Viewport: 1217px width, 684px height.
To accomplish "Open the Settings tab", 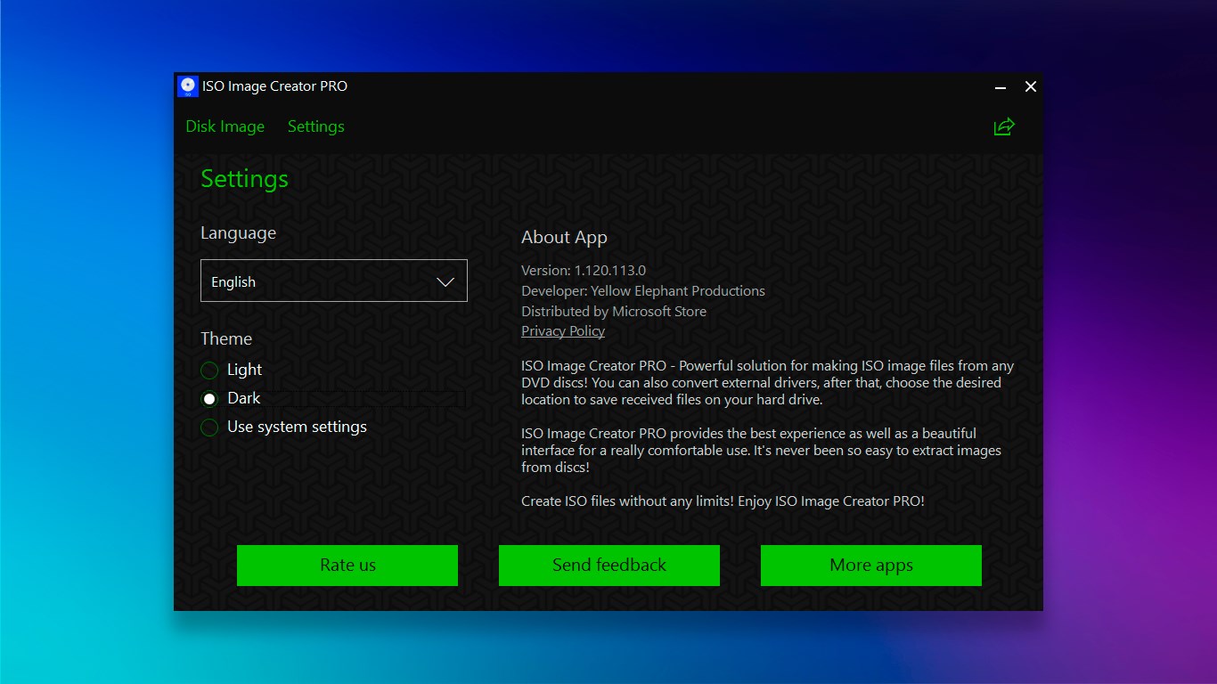I will (x=316, y=126).
